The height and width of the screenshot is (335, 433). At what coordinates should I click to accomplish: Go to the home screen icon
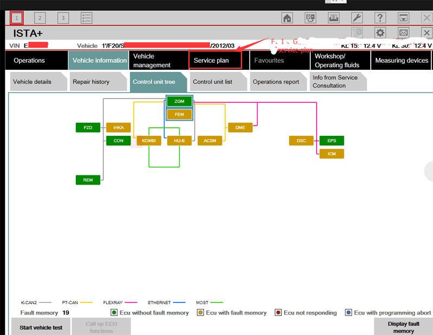287,18
